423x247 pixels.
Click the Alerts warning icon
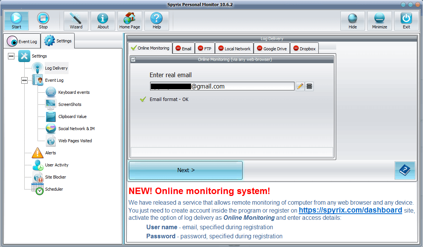tap(38, 153)
